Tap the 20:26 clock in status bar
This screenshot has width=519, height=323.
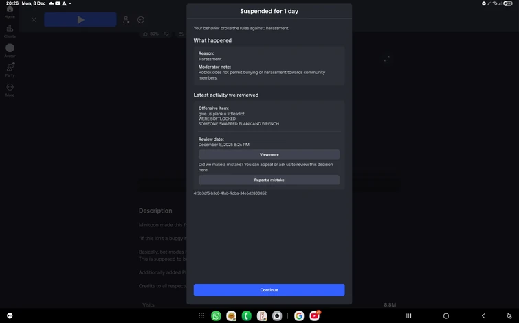coord(12,3)
